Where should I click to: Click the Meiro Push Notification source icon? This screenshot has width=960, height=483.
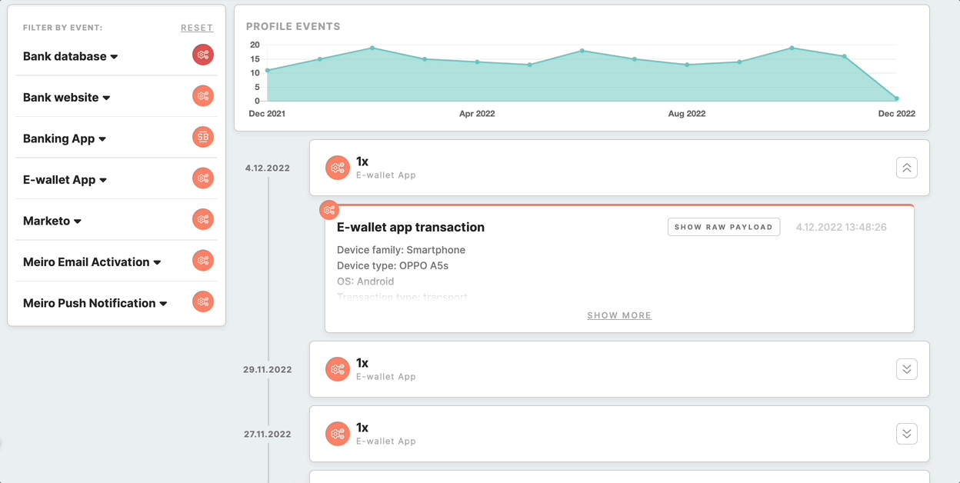(x=203, y=302)
